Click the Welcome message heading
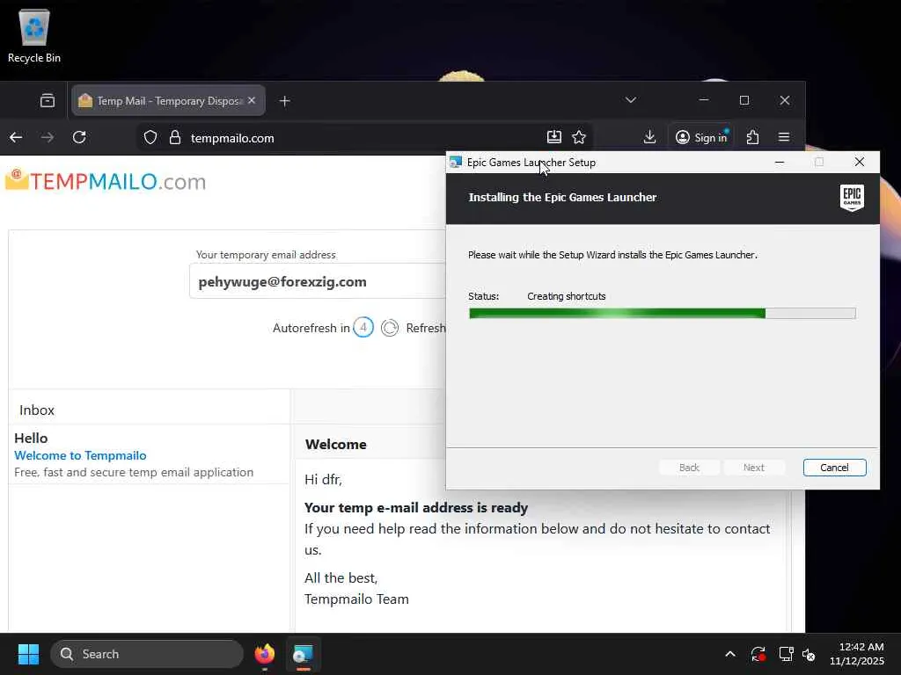901x675 pixels. (335, 444)
